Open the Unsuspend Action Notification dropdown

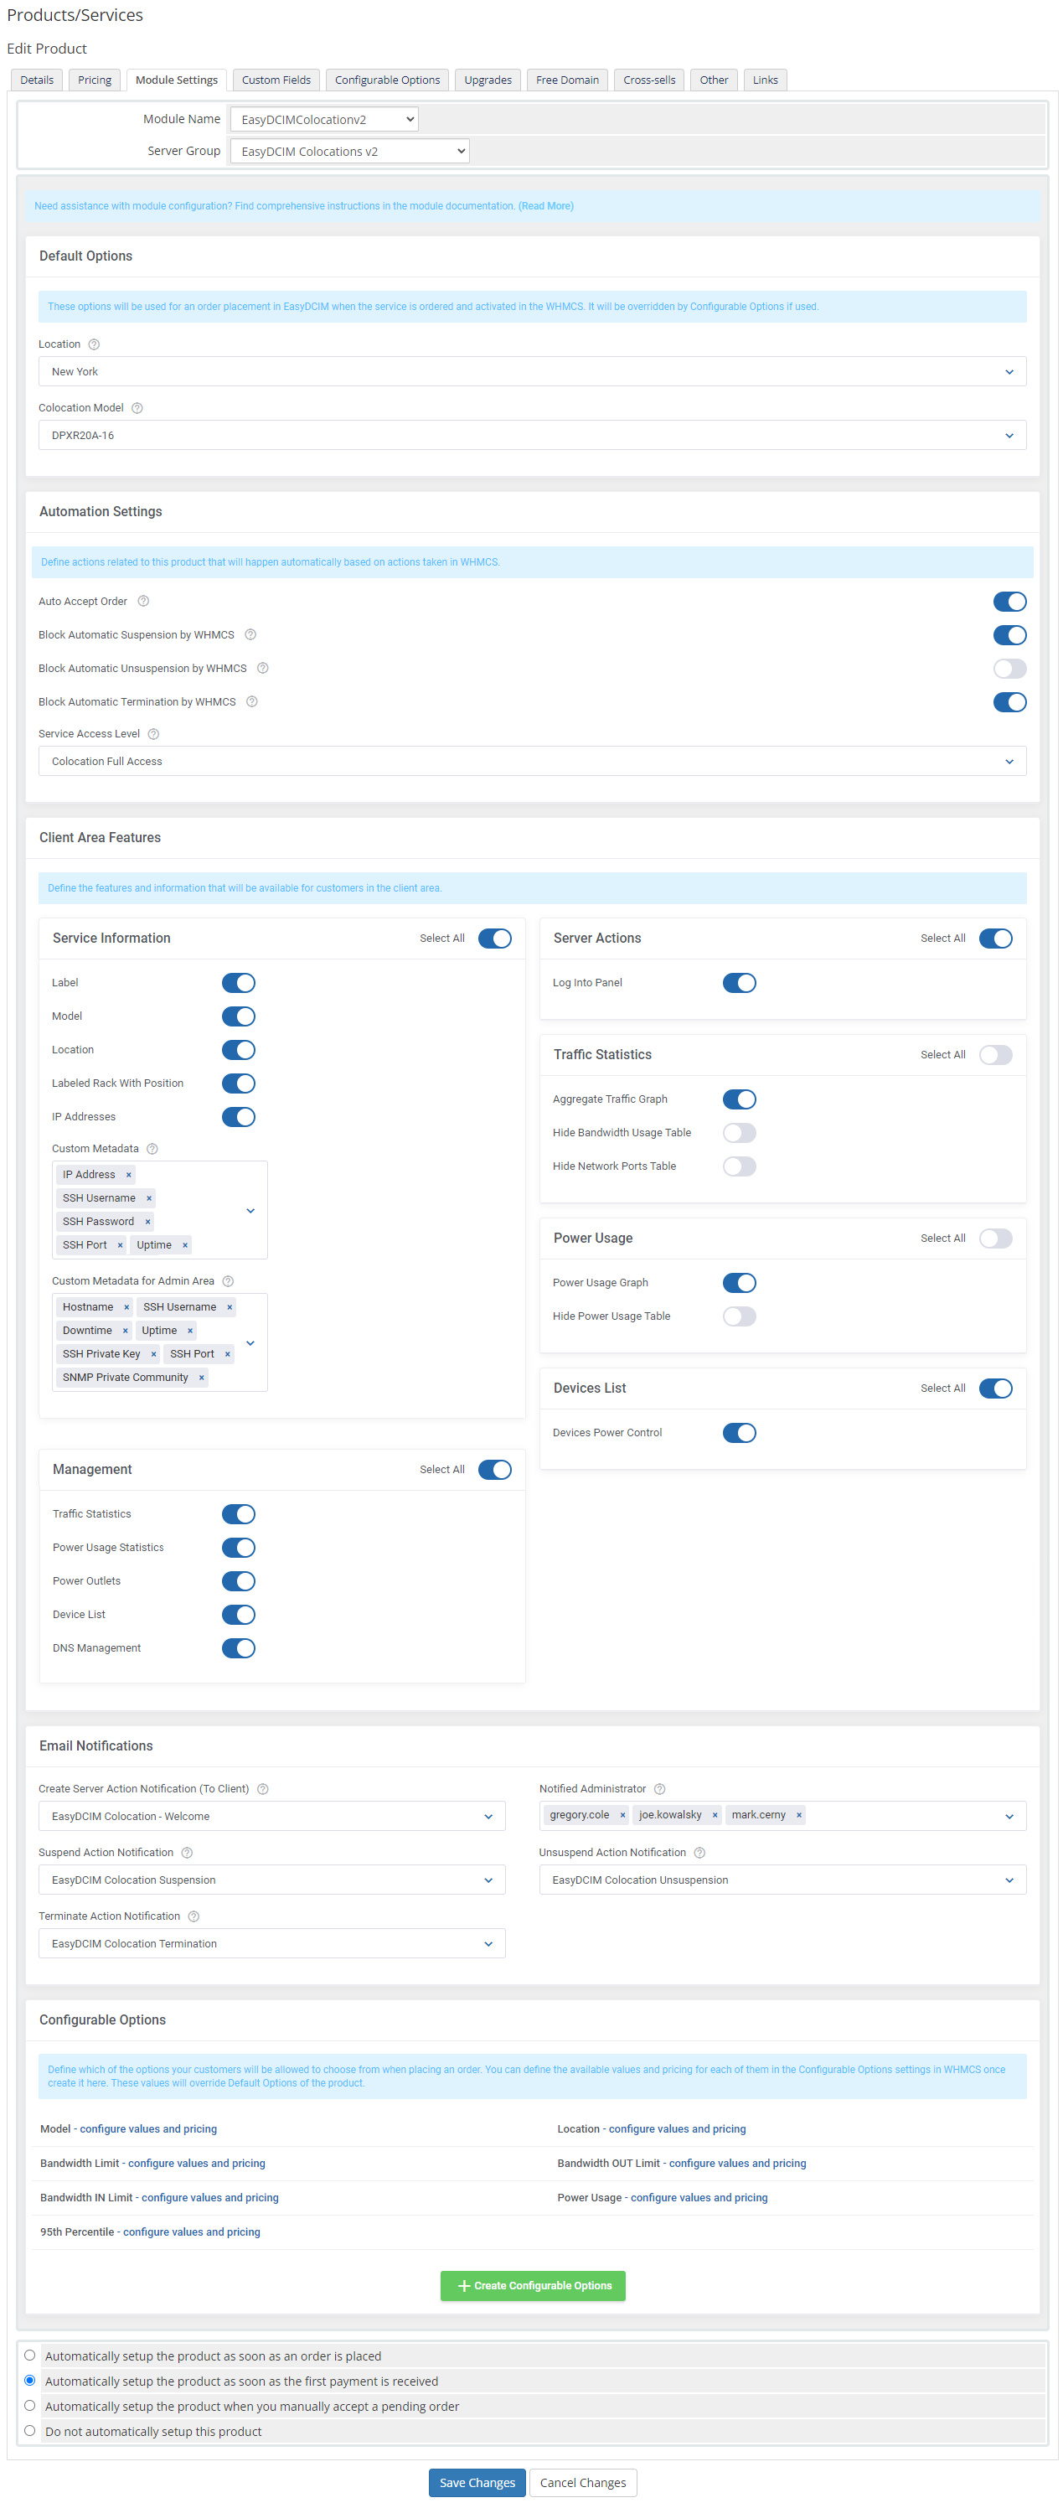(x=782, y=1880)
